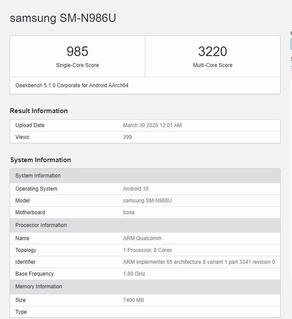The height and width of the screenshot is (319, 292).
Task: Select Model value 'samsung SM-N986U' in table
Action: coord(148,201)
